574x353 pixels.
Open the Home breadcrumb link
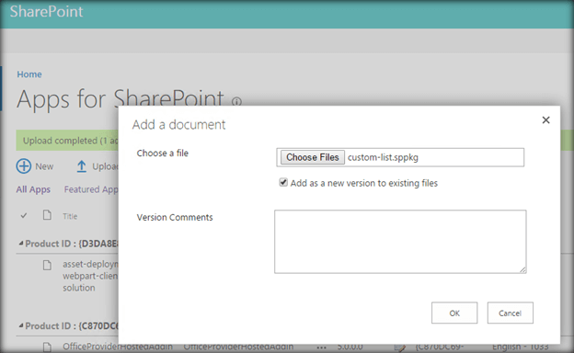(x=29, y=74)
